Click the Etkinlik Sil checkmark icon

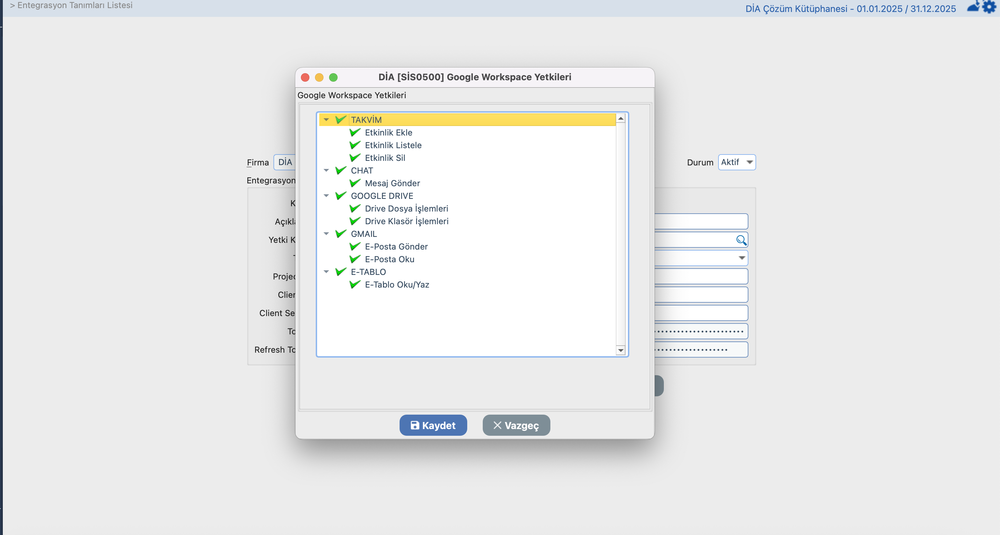[x=355, y=158]
